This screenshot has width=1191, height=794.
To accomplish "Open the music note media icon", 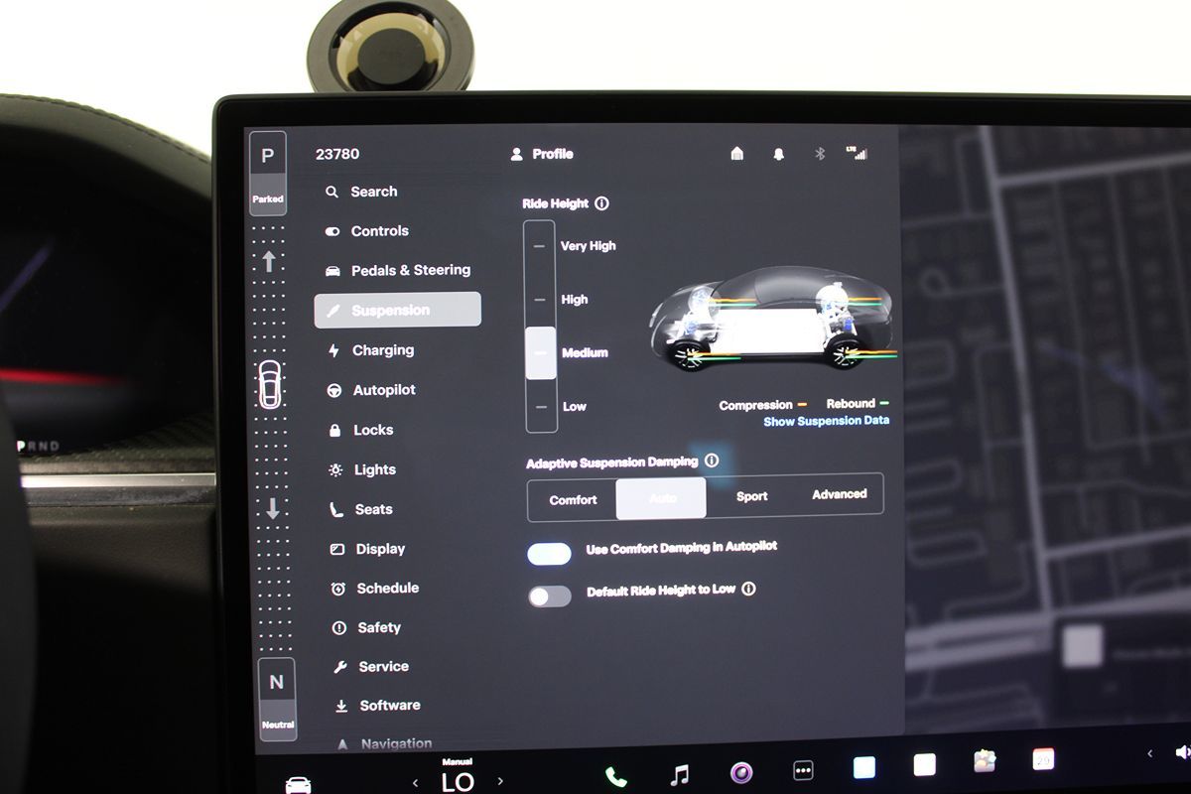I will pyautogui.click(x=679, y=774).
